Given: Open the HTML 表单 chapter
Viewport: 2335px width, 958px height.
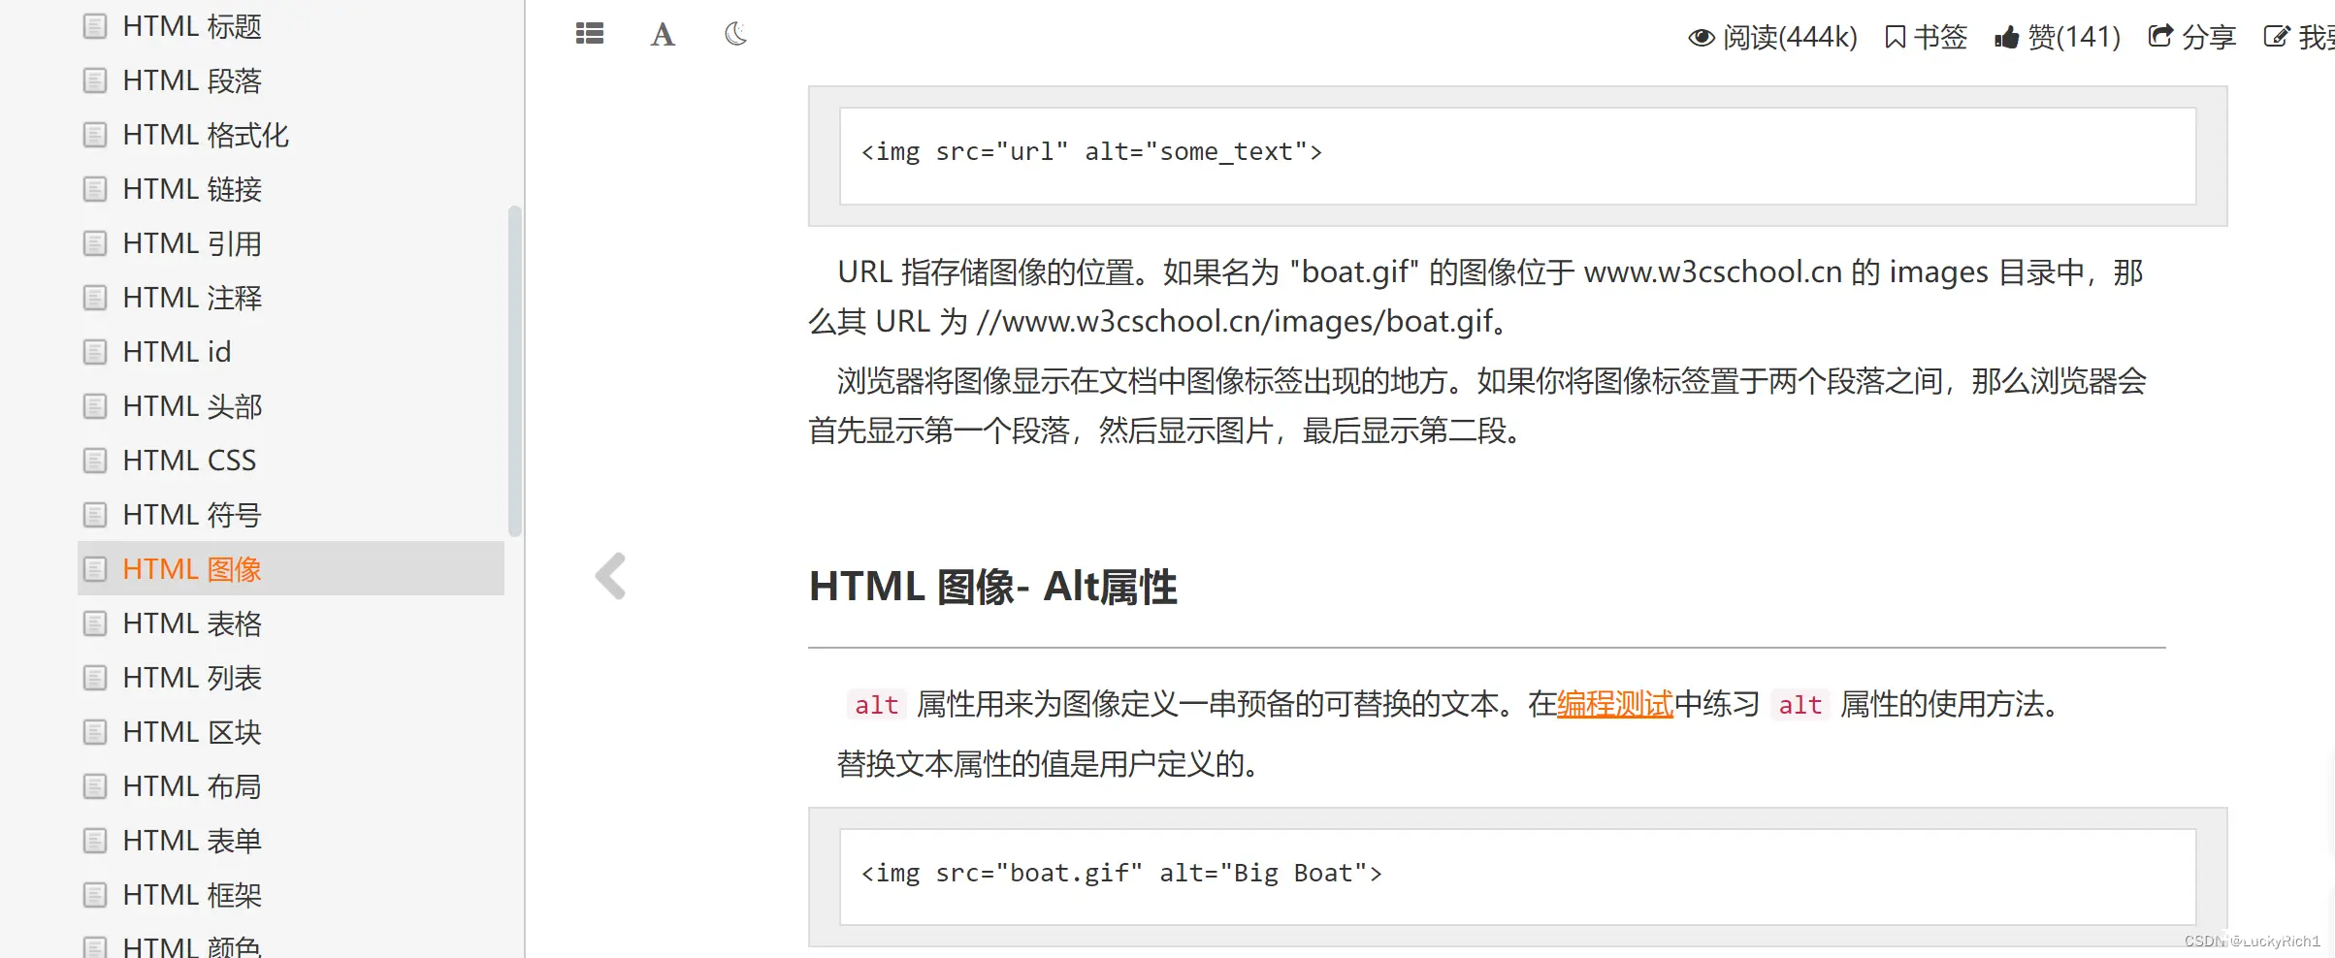Looking at the screenshot, I should tap(192, 841).
